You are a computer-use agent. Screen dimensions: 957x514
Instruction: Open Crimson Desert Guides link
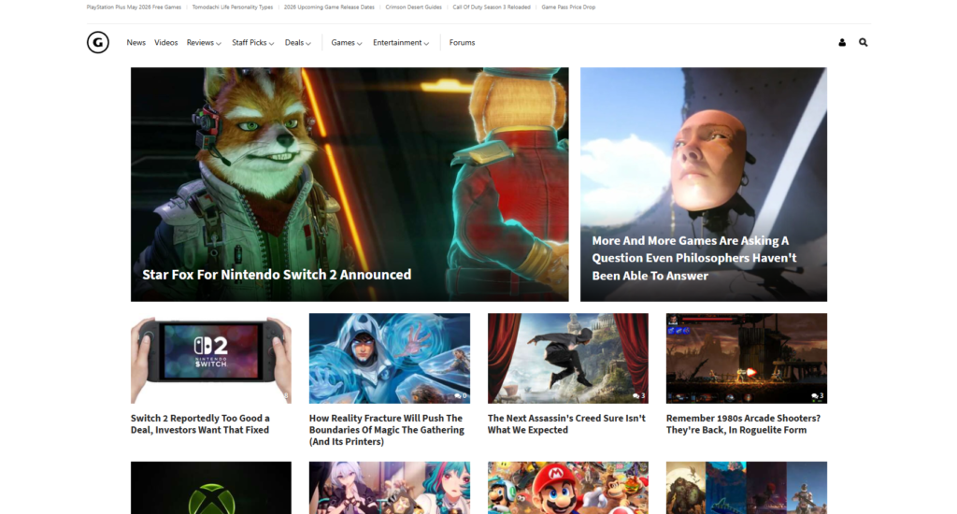point(413,7)
